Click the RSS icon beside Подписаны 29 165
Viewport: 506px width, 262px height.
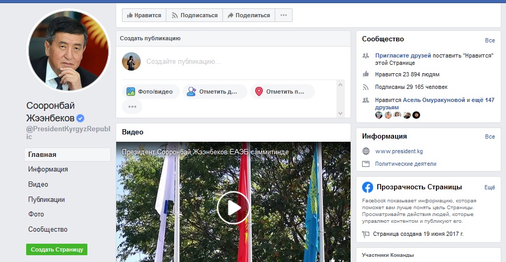click(x=366, y=87)
